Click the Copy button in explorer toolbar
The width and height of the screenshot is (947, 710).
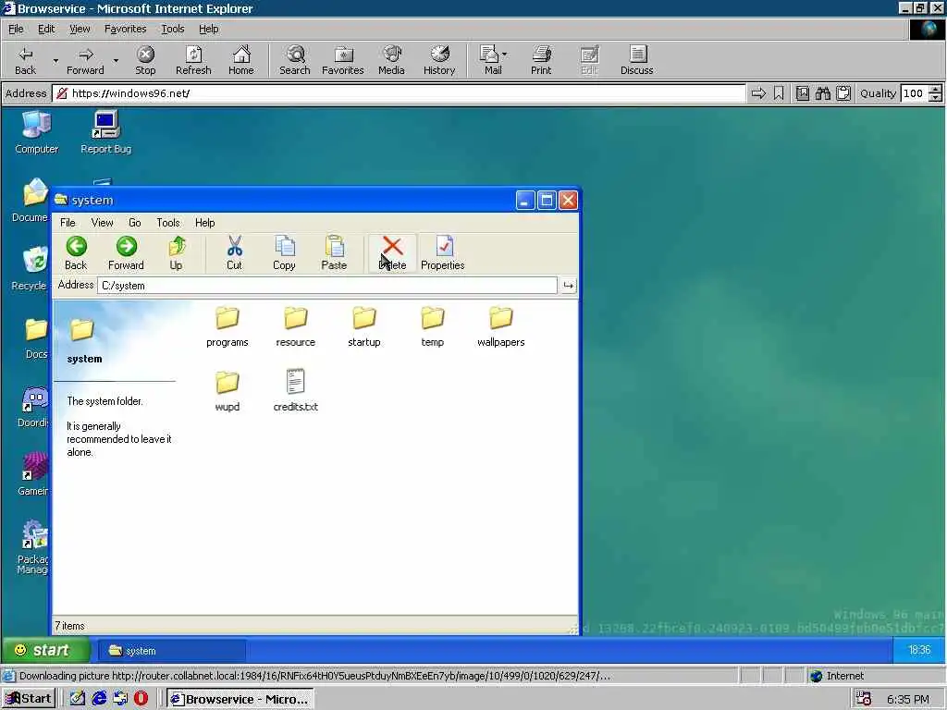pyautogui.click(x=284, y=253)
